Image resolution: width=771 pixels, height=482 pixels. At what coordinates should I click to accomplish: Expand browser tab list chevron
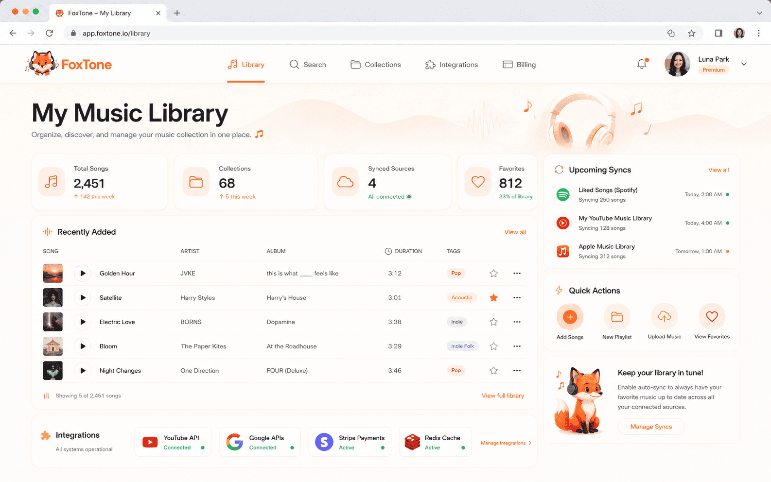point(759,13)
